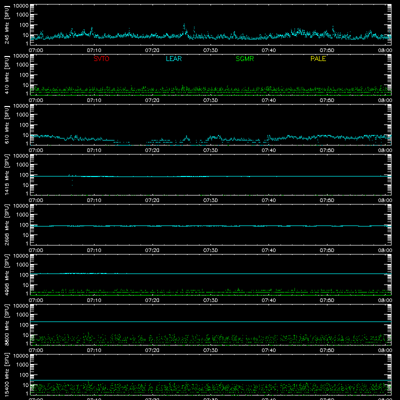The width and height of the screenshot is (400, 400).
Task: Click the 100 y-axis value on 610 MHz plot
Action: [x=23, y=125]
